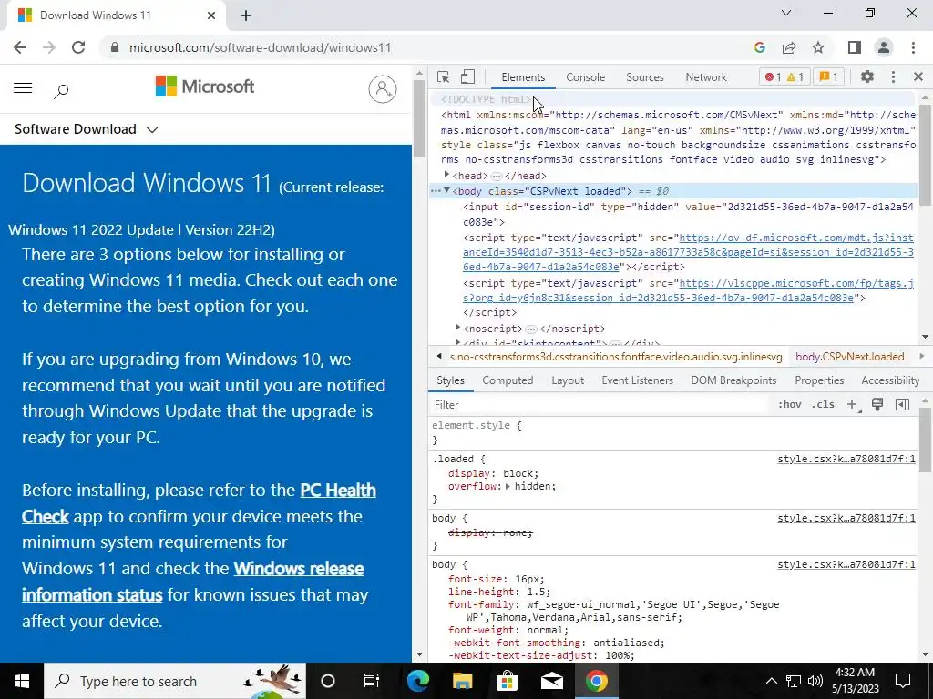Open Chrome profile avatar
This screenshot has height=699, width=933.
884,47
